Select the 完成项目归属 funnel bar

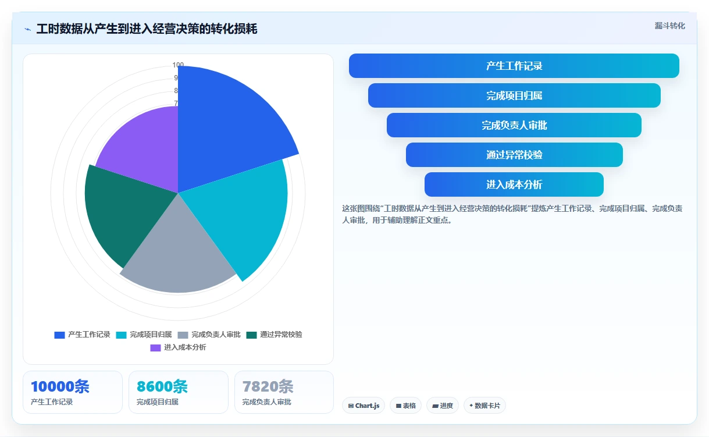514,95
